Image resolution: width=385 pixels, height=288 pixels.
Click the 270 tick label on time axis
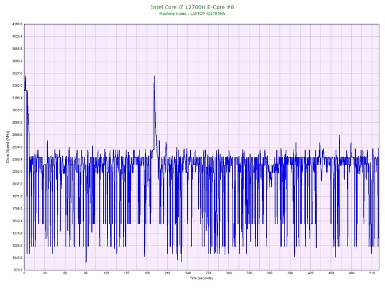[x=208, y=273]
